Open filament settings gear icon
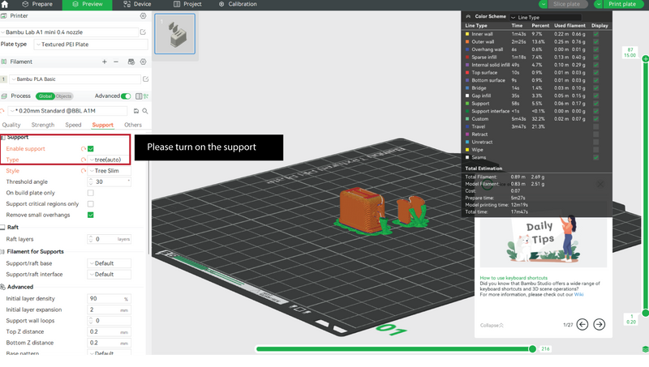649x367 pixels. point(144,62)
